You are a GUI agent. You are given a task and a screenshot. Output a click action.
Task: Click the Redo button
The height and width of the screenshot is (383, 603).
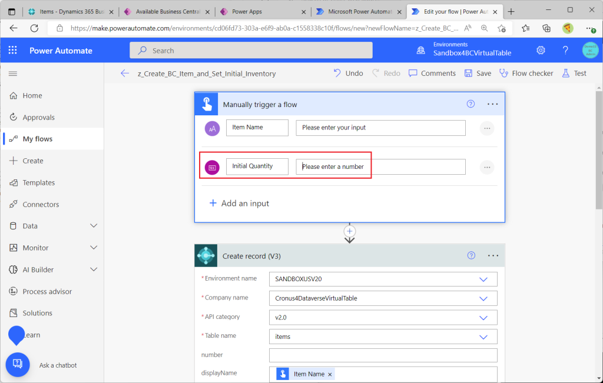coord(386,74)
